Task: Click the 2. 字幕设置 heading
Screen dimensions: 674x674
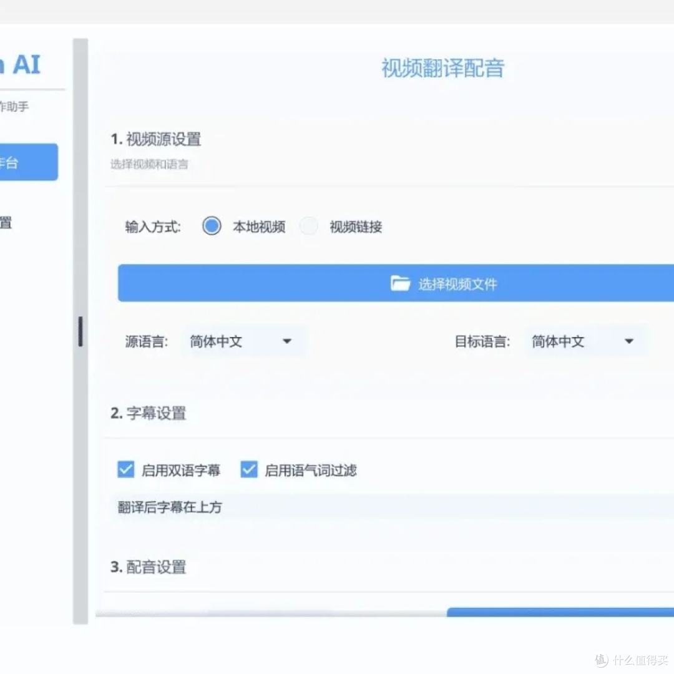Action: [x=149, y=413]
